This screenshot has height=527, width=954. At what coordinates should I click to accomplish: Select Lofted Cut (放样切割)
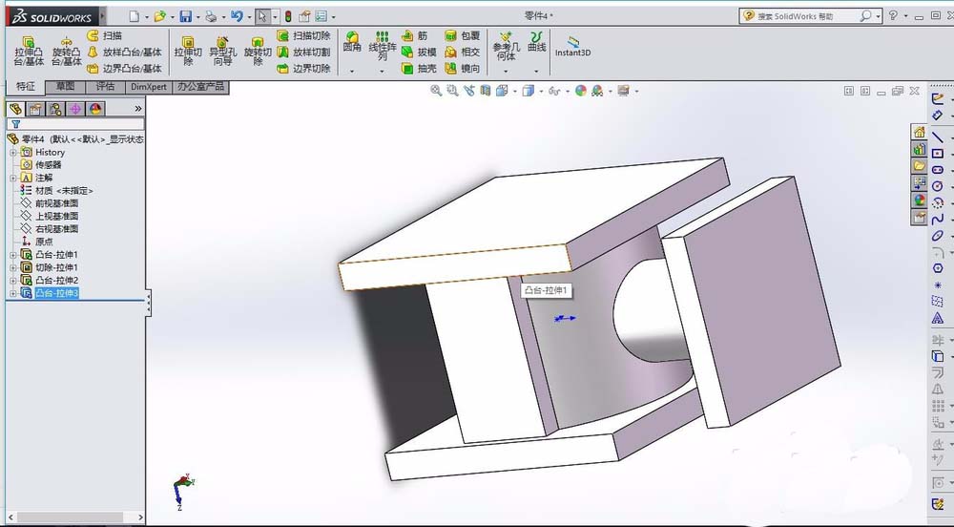[x=303, y=53]
